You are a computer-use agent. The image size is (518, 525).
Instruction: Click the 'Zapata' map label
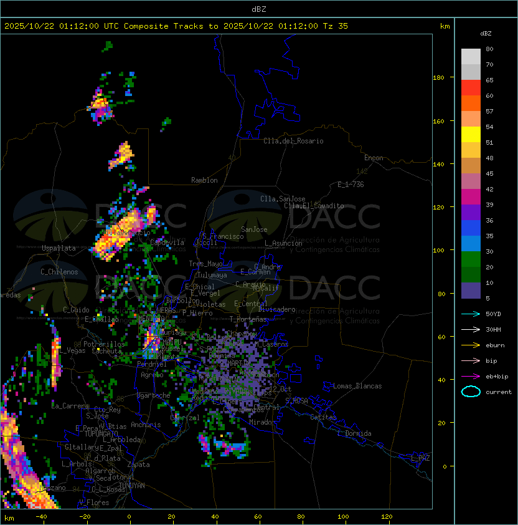click(x=138, y=465)
